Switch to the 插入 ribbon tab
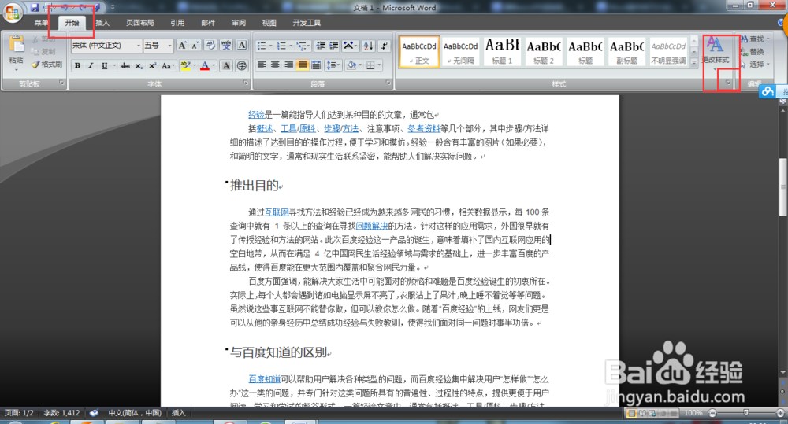Viewport: 788px width, 424px height. point(102,23)
